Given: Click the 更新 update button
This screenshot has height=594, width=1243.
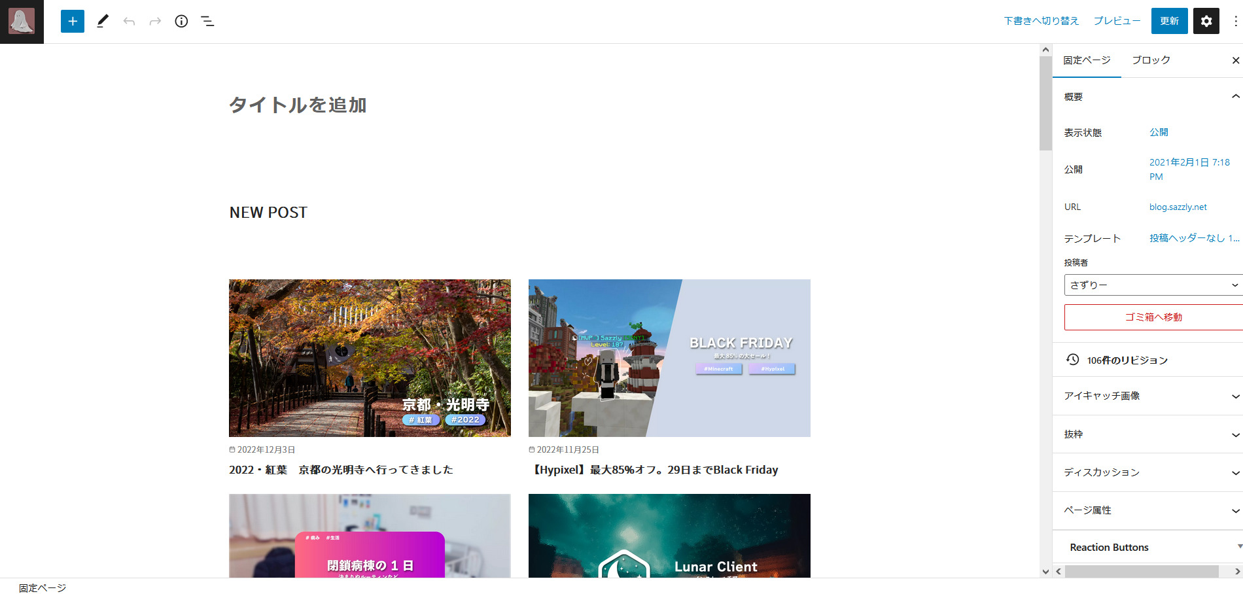Looking at the screenshot, I should pyautogui.click(x=1170, y=21).
